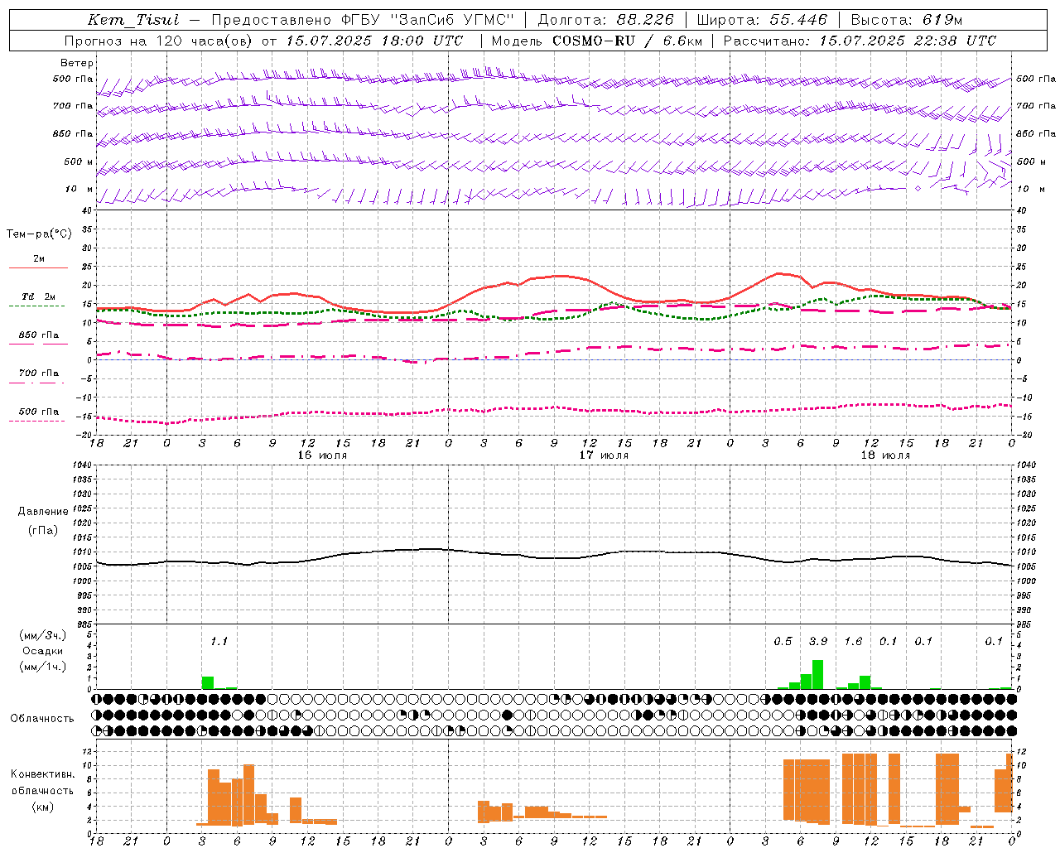
Task: Click the "16 июля" date label
Action: coord(322,455)
